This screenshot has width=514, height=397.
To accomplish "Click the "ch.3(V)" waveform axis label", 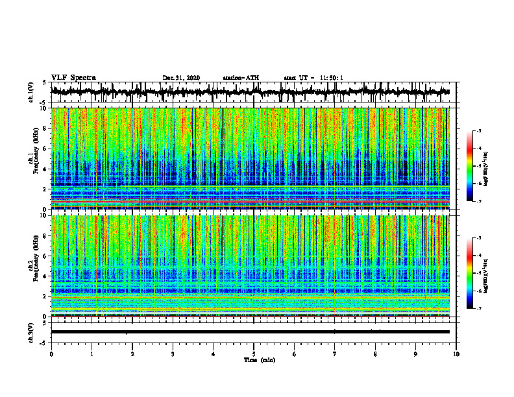I will click(32, 333).
